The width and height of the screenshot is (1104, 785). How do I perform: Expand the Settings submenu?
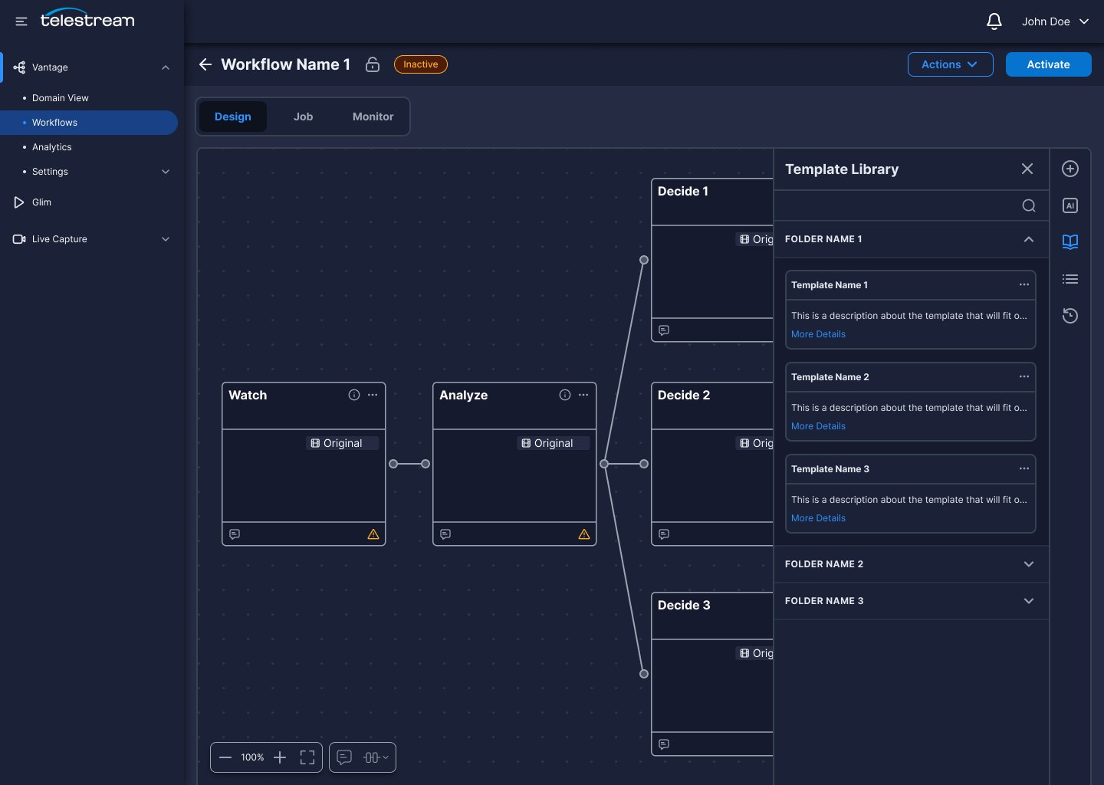pos(166,172)
